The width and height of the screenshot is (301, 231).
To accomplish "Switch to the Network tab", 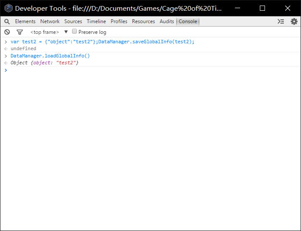I will (x=50, y=21).
